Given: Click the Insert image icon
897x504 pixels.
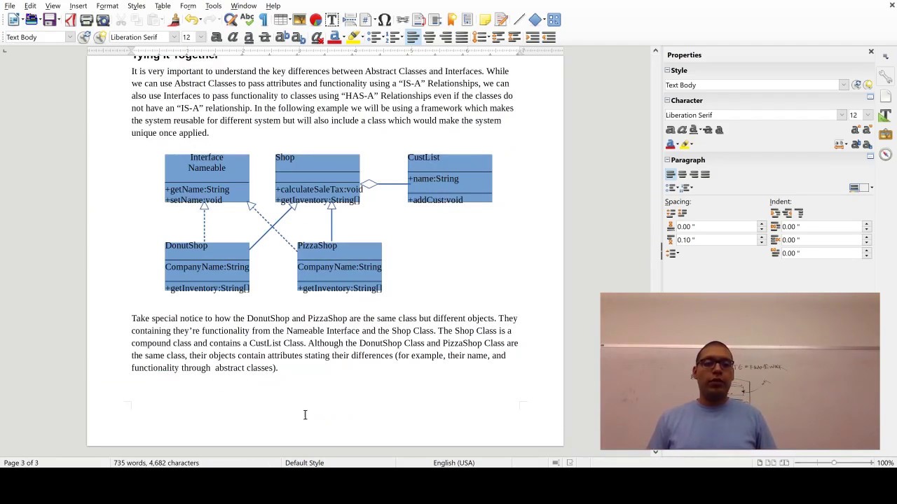Looking at the screenshot, I should pyautogui.click(x=299, y=20).
